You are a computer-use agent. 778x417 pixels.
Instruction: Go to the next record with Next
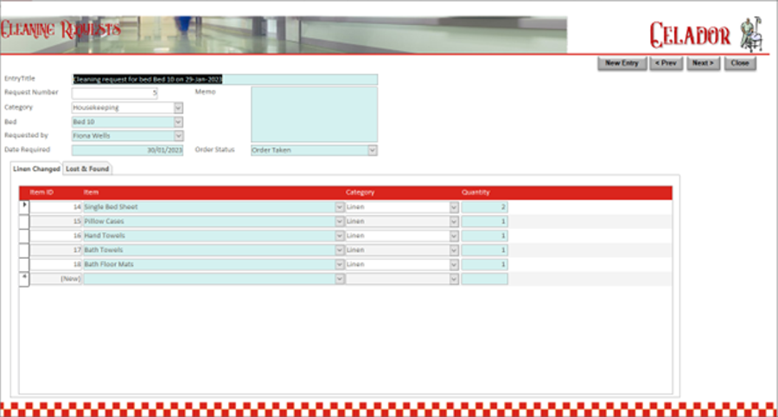pyautogui.click(x=703, y=63)
